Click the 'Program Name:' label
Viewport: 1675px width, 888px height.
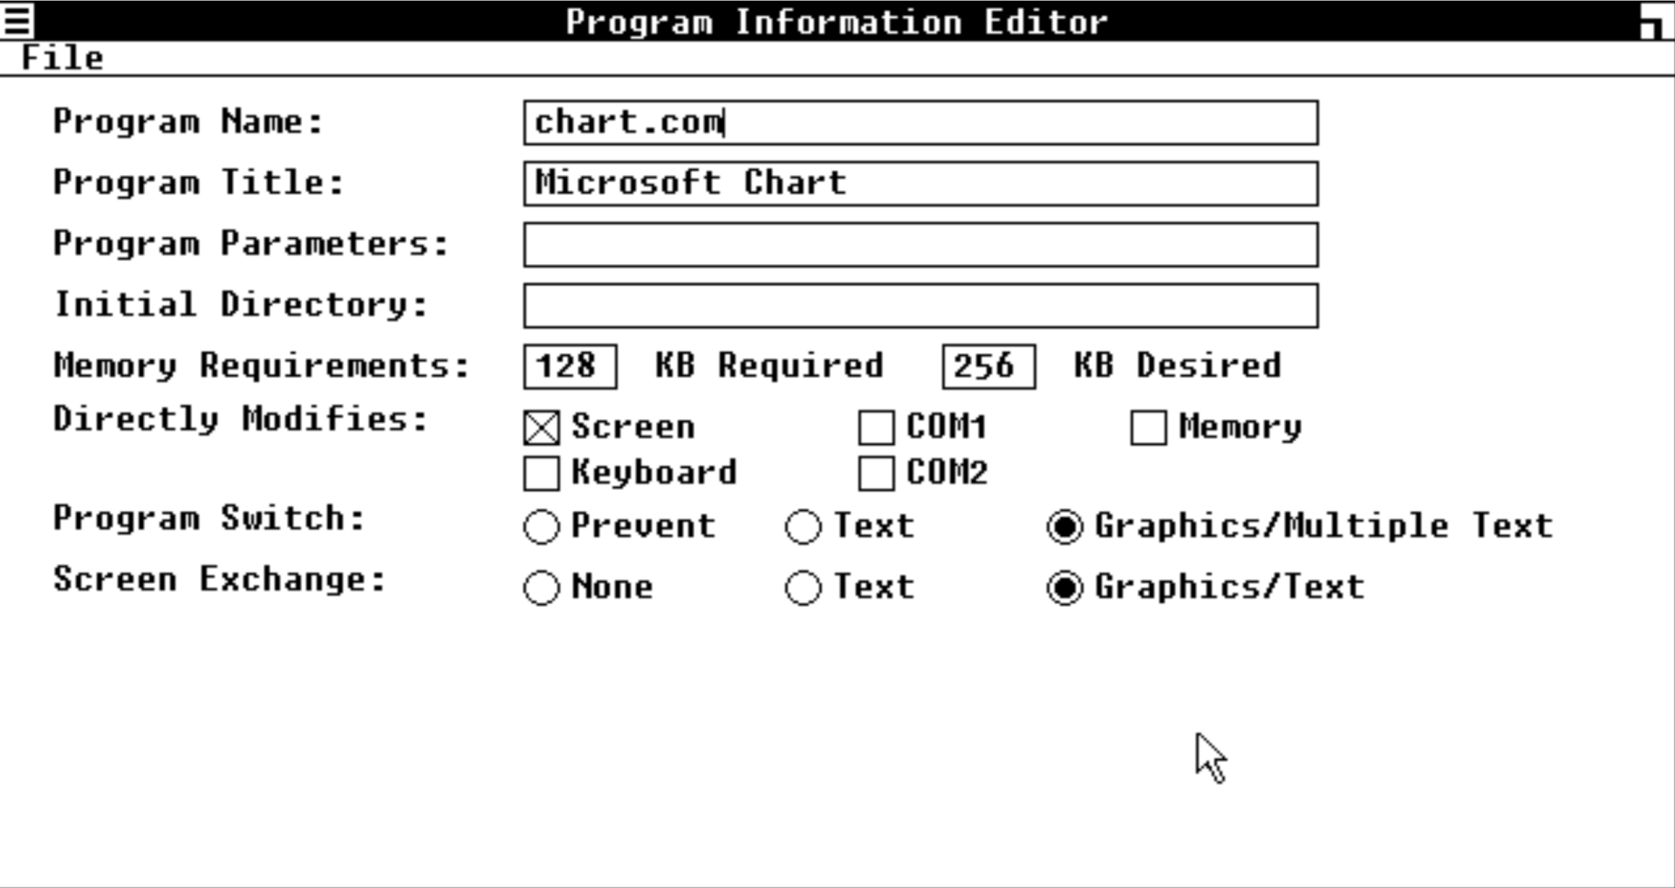point(188,122)
